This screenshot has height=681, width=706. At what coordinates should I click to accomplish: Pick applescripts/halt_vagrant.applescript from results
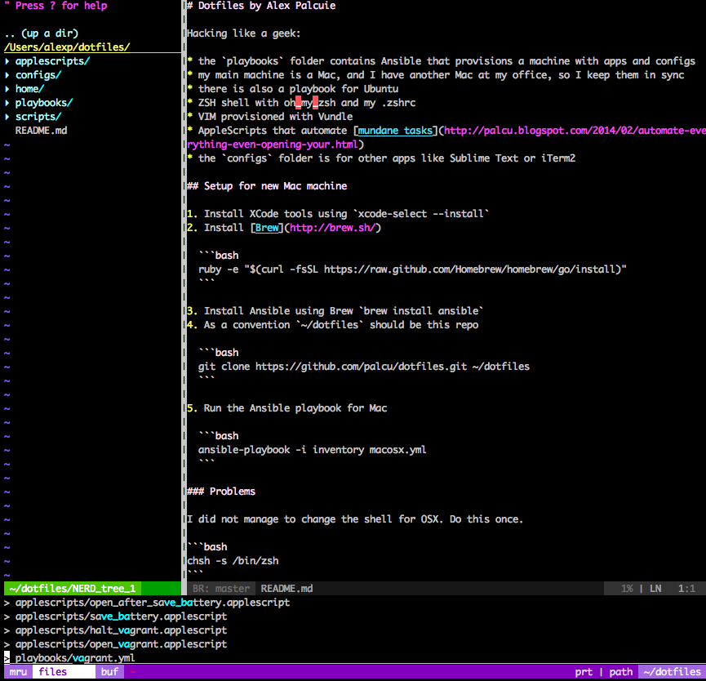121,630
